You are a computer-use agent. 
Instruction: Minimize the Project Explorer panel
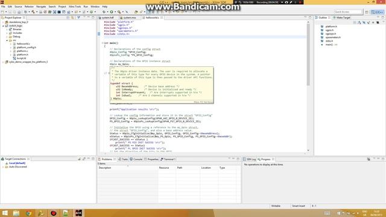tap(89, 17)
